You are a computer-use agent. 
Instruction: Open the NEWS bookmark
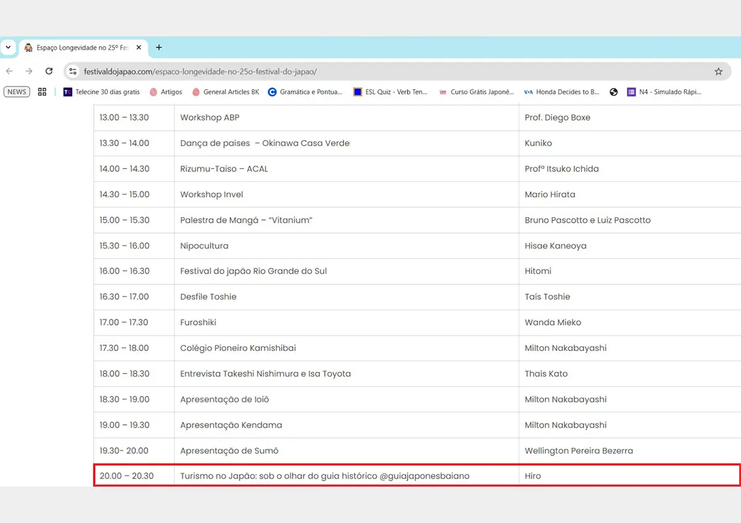click(17, 92)
